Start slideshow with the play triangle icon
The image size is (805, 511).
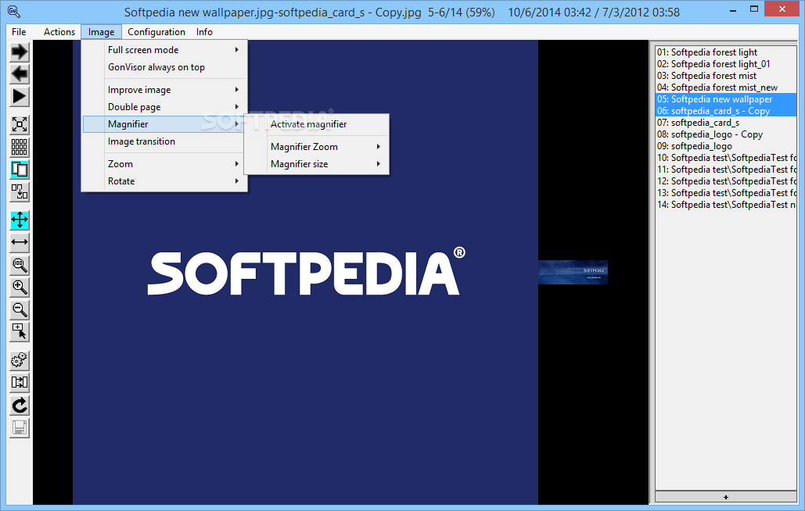point(20,97)
